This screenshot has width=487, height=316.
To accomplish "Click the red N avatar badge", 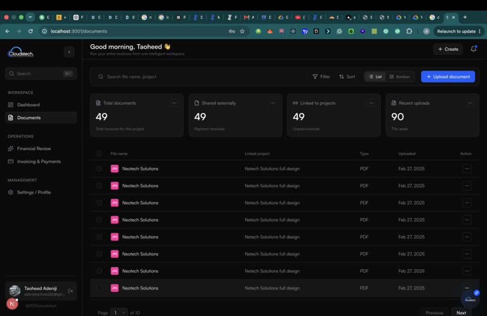I will coord(12,303).
